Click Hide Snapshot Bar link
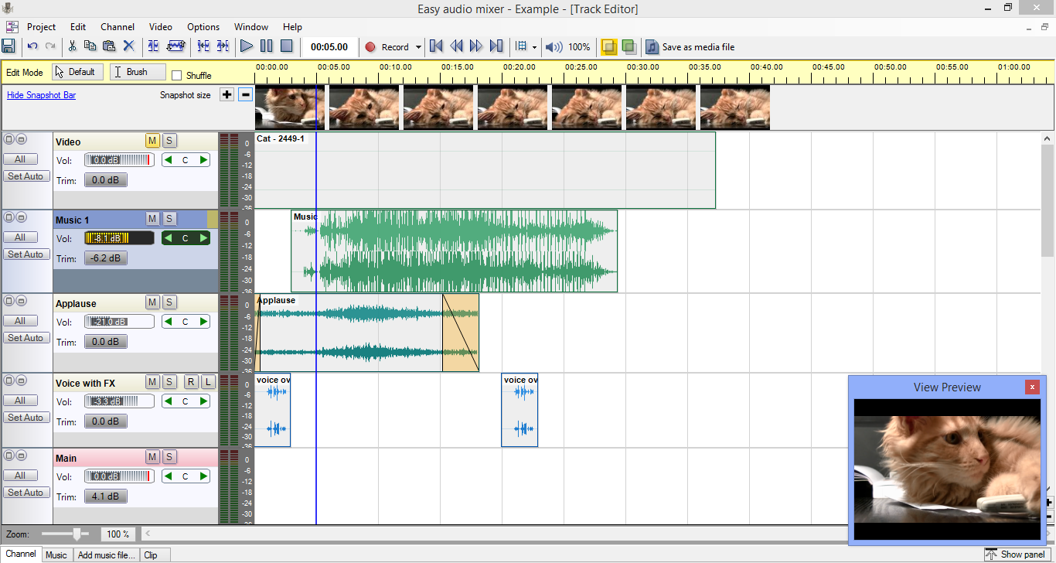The height and width of the screenshot is (563, 1056). click(41, 95)
